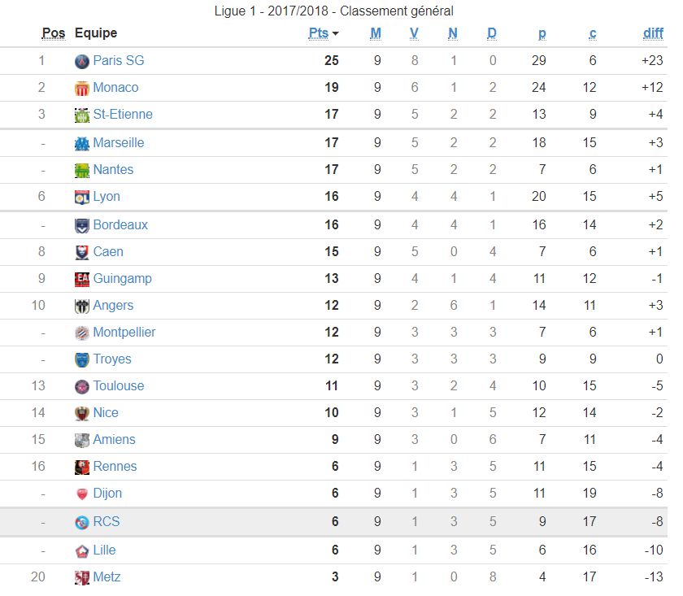Image resolution: width=683 pixels, height=596 pixels.
Task: Sort by goals conceded c column header
Action: [593, 33]
